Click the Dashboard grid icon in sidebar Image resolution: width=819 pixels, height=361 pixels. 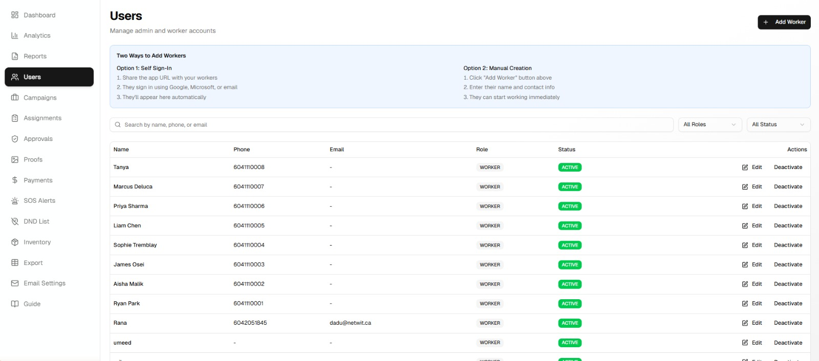(x=15, y=15)
